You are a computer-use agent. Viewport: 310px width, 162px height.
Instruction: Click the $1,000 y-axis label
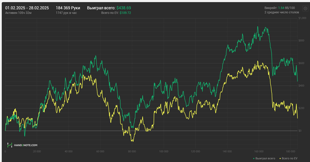302,18
